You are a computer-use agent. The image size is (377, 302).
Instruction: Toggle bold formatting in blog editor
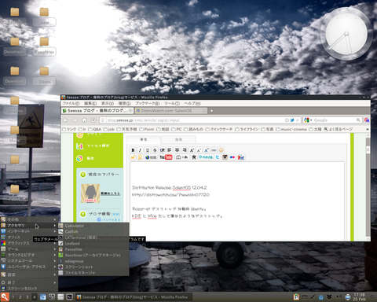133,150
